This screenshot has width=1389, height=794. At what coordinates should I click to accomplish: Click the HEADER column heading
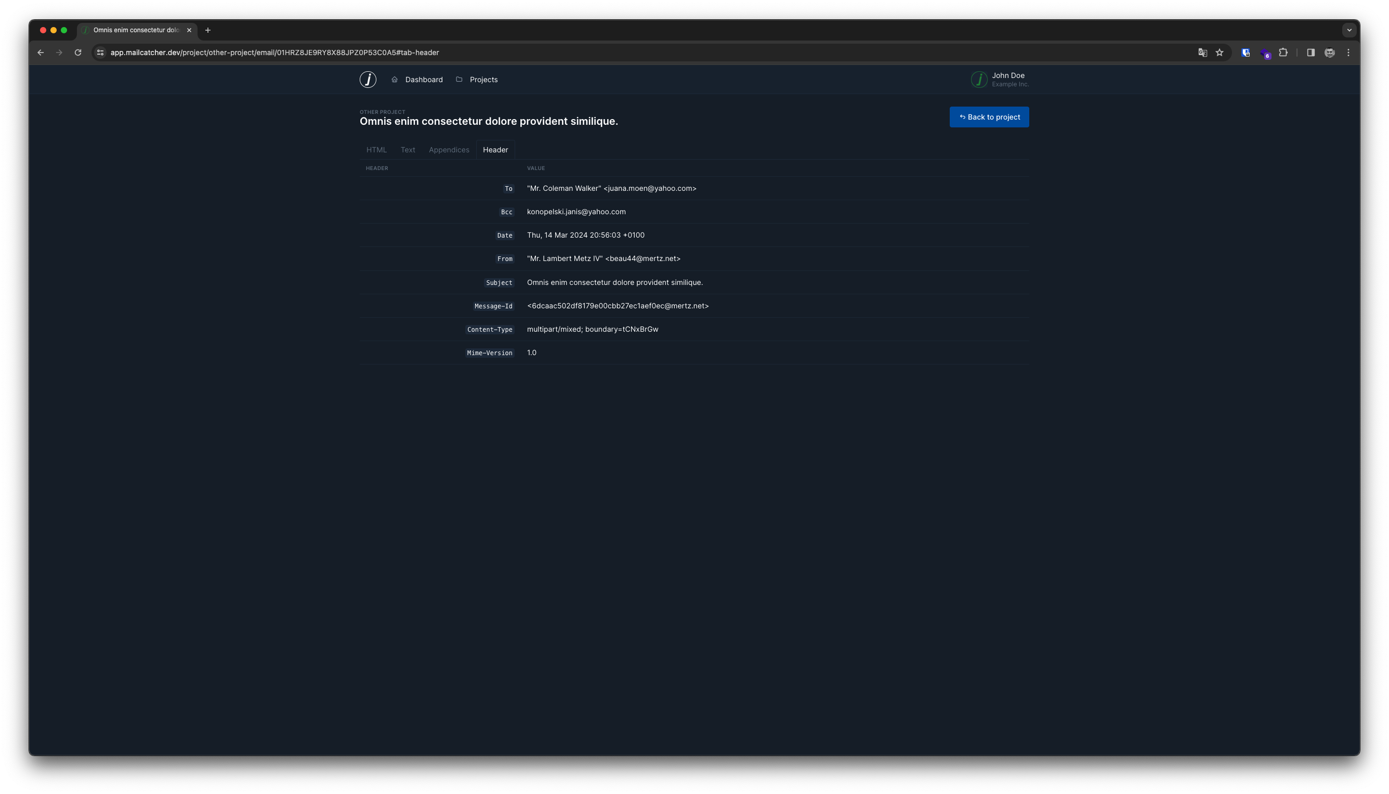[377, 168]
